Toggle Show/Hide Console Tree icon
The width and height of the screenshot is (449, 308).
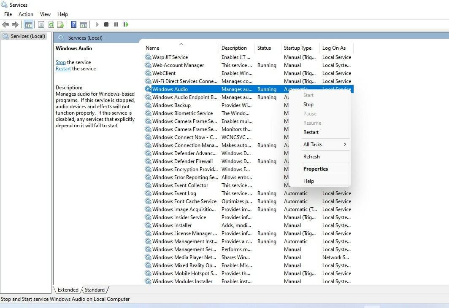(x=29, y=25)
